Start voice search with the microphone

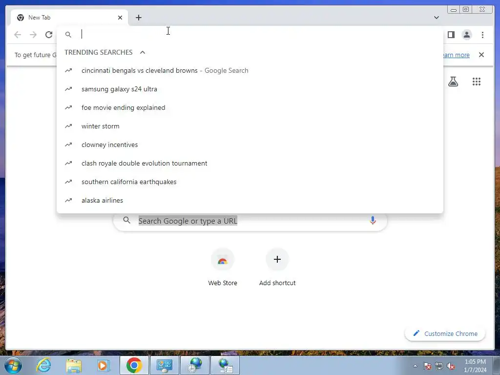point(373,220)
